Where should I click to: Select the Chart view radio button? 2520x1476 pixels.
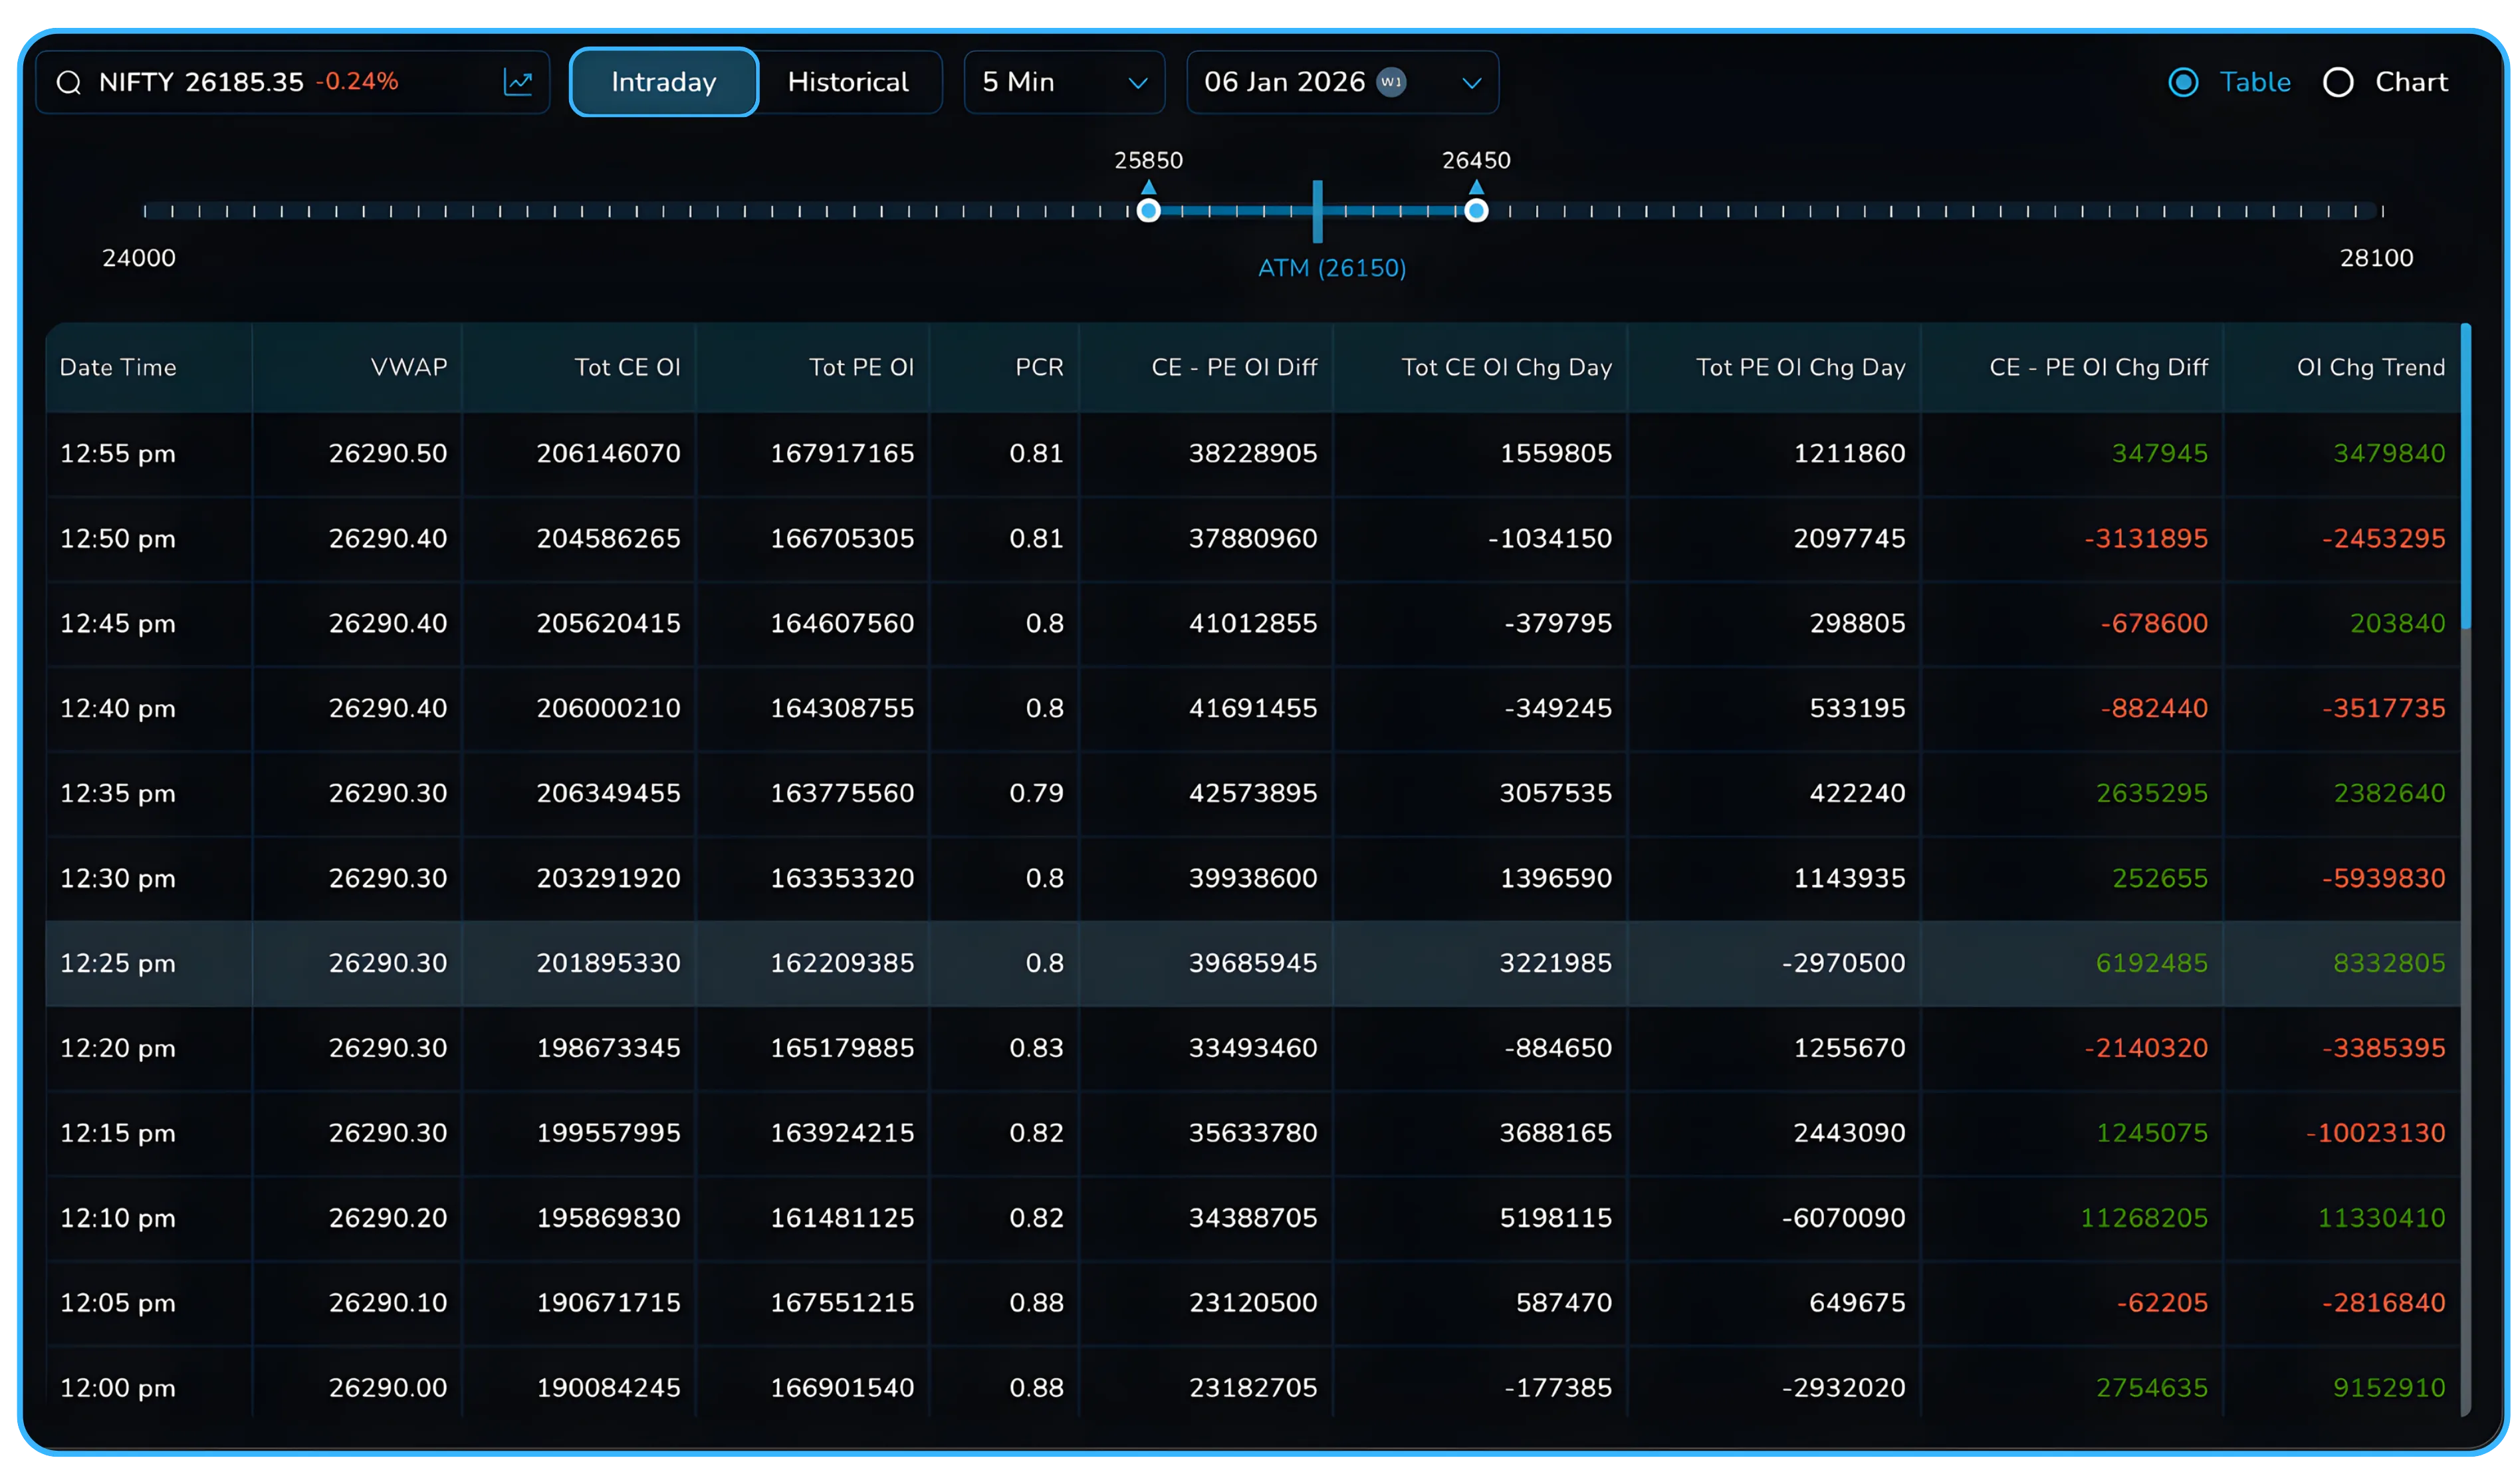point(2338,82)
